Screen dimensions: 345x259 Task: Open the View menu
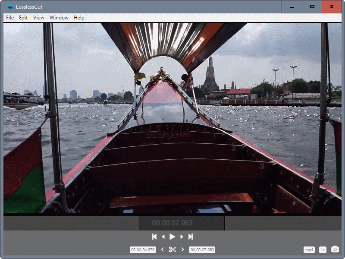(39, 18)
